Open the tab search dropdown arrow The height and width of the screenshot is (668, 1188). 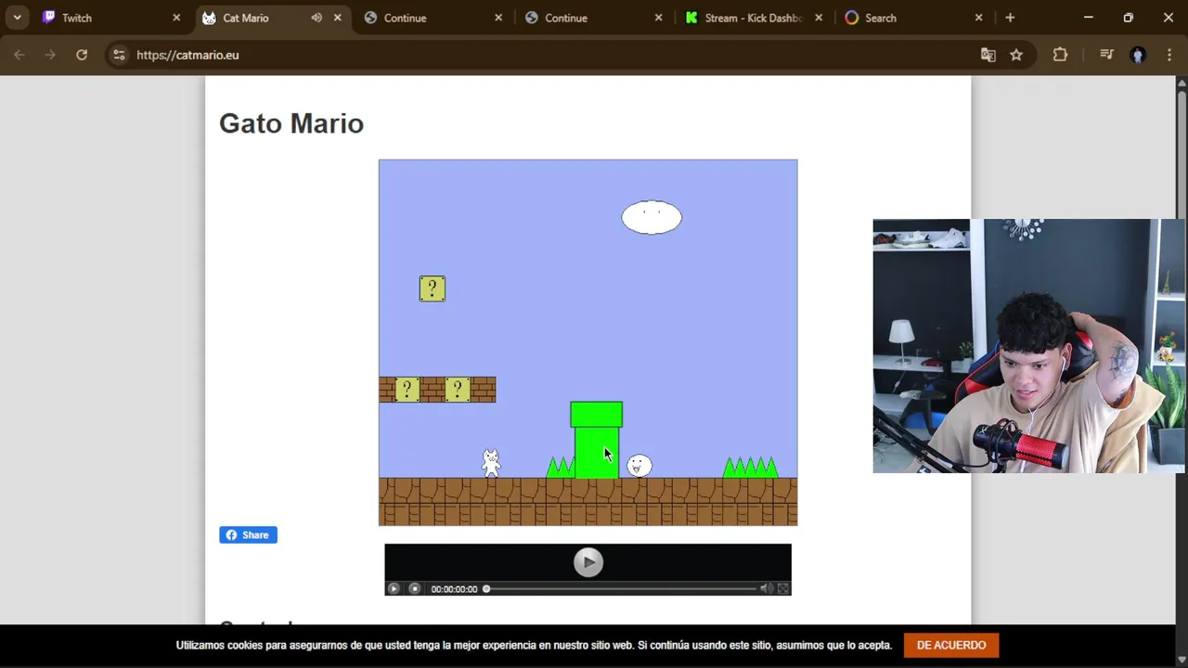(x=17, y=18)
